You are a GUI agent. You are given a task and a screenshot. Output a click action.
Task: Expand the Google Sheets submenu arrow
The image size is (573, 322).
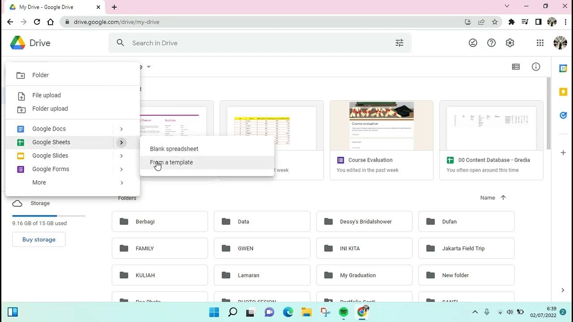click(121, 142)
